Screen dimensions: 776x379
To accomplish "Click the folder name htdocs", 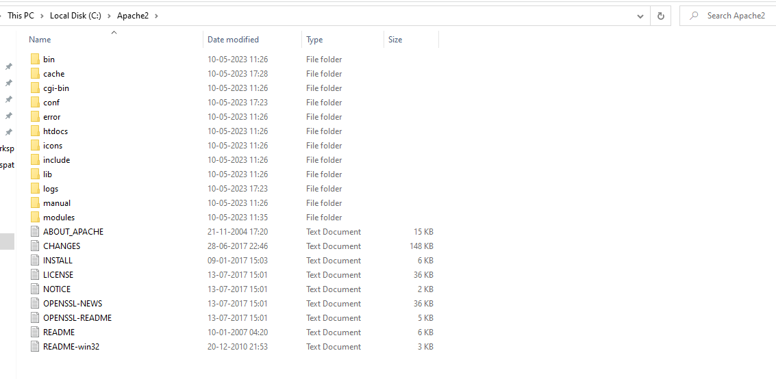I will click(x=55, y=131).
